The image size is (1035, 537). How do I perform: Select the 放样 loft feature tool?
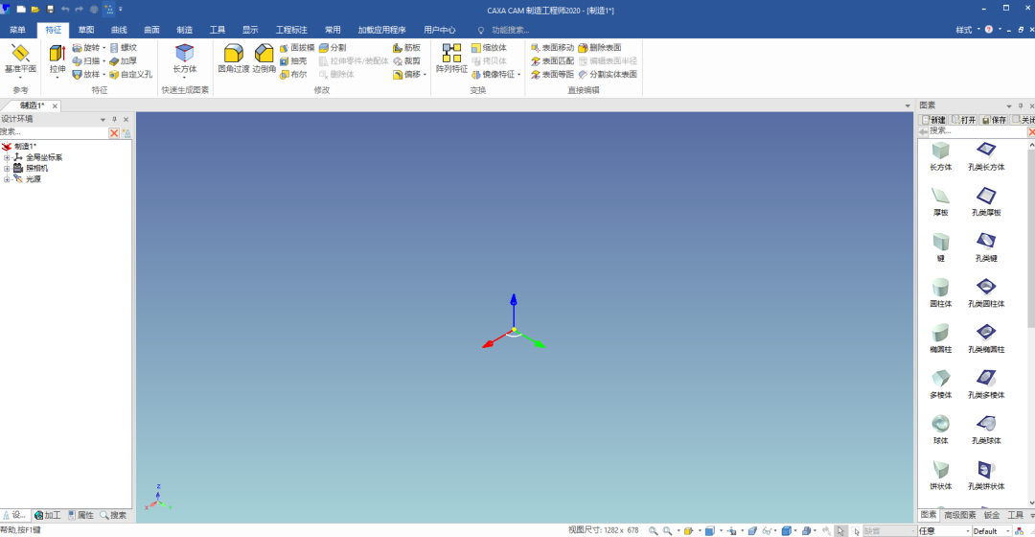pyautogui.click(x=86, y=75)
